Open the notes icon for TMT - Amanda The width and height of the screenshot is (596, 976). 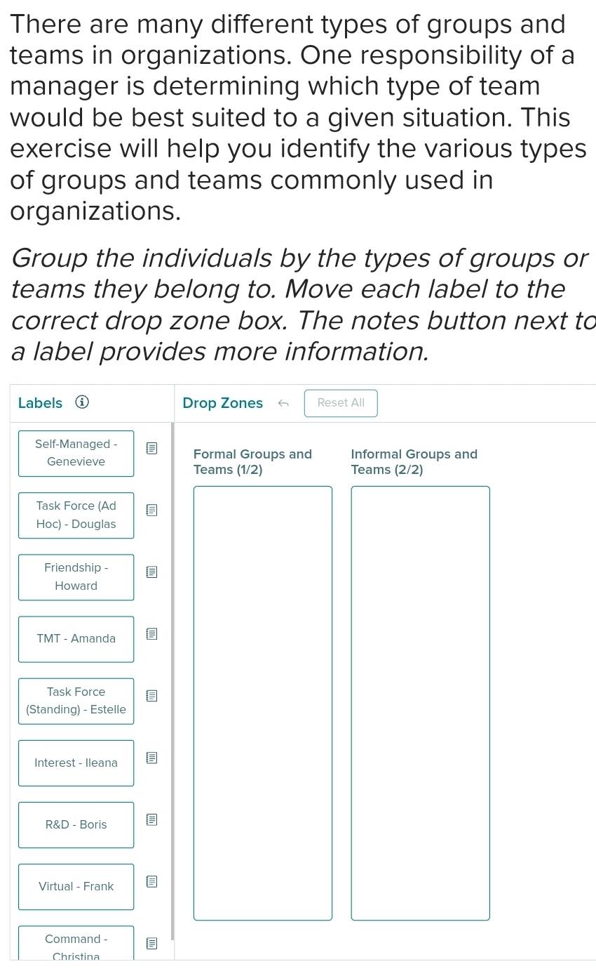pyautogui.click(x=151, y=634)
